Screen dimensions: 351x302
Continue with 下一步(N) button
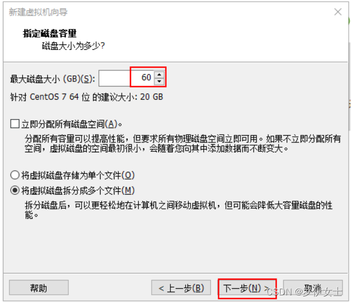(247, 288)
